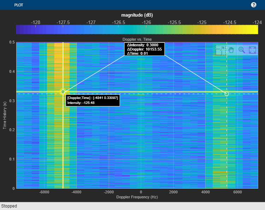Switch to the PLOT tab
The width and height of the screenshot is (265, 210).
tap(19, 5)
